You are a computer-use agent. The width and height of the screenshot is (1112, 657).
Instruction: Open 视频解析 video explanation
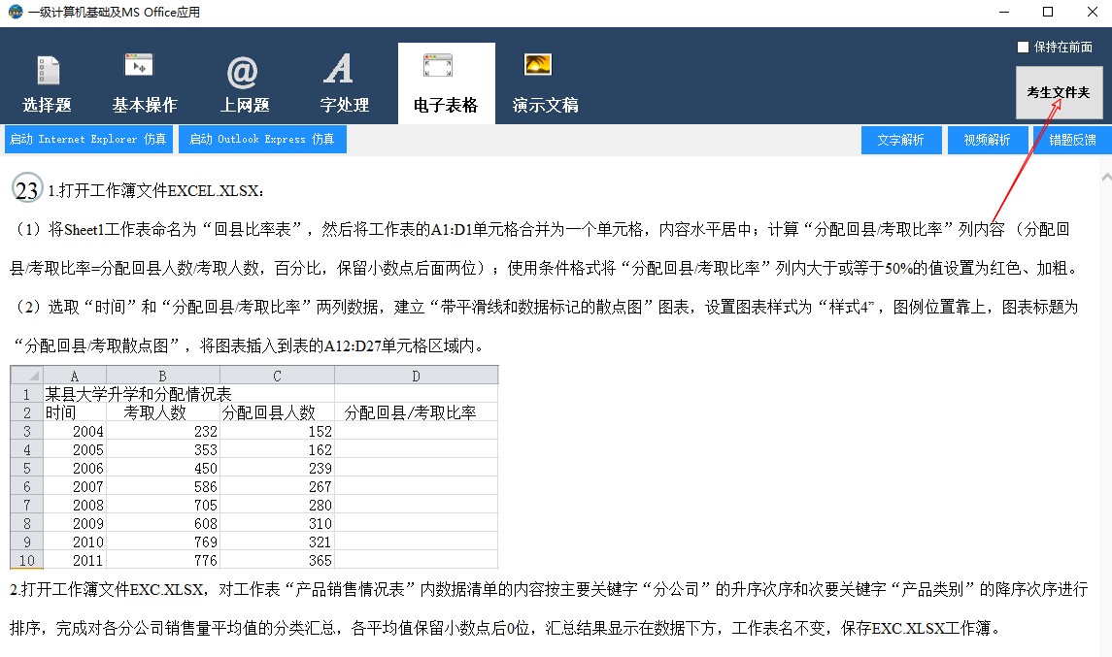(987, 140)
